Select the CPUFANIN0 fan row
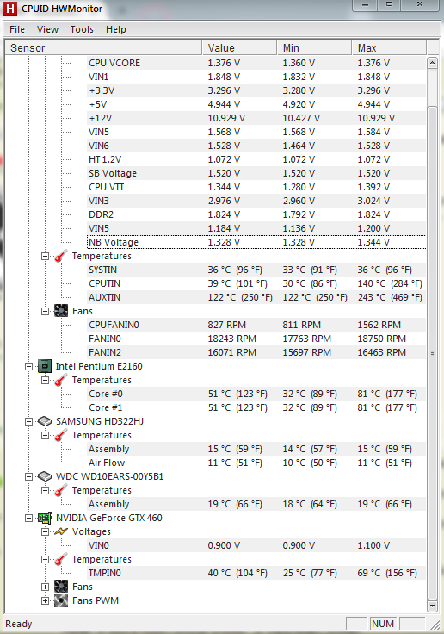Image resolution: width=444 pixels, height=634 pixels. click(x=256, y=325)
